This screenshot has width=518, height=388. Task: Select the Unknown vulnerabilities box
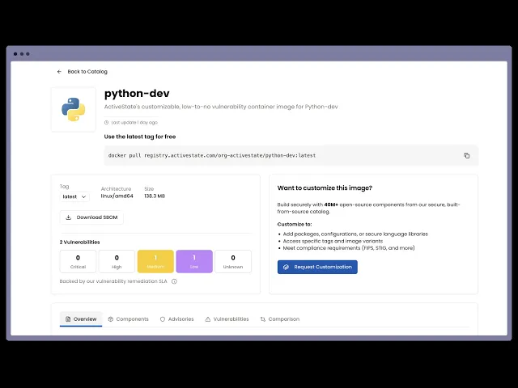click(233, 261)
